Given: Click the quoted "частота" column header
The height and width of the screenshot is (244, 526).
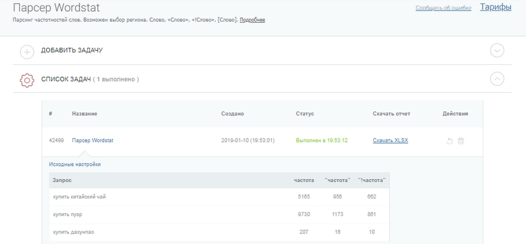Looking at the screenshot, I should click(337, 180).
